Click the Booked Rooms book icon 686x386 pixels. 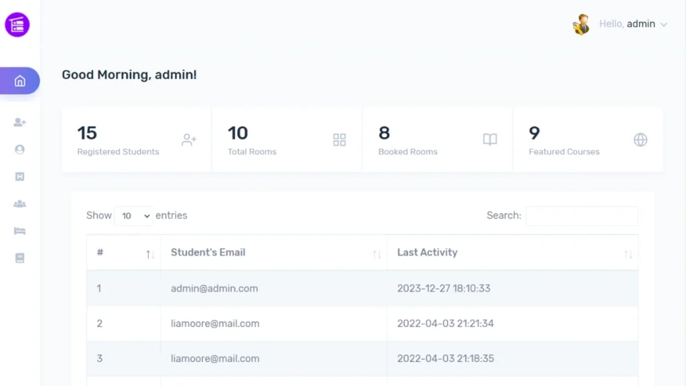coord(490,139)
